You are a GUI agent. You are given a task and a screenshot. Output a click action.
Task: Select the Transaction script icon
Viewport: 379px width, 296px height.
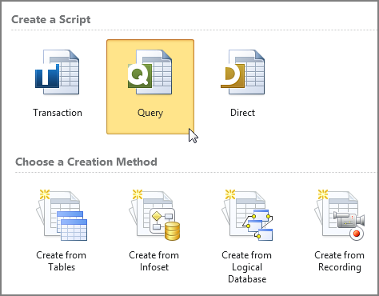coord(58,72)
